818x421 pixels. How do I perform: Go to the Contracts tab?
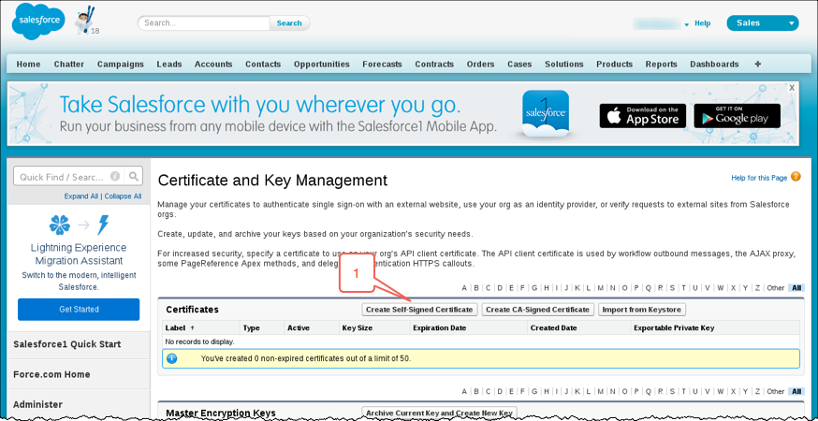pos(434,65)
